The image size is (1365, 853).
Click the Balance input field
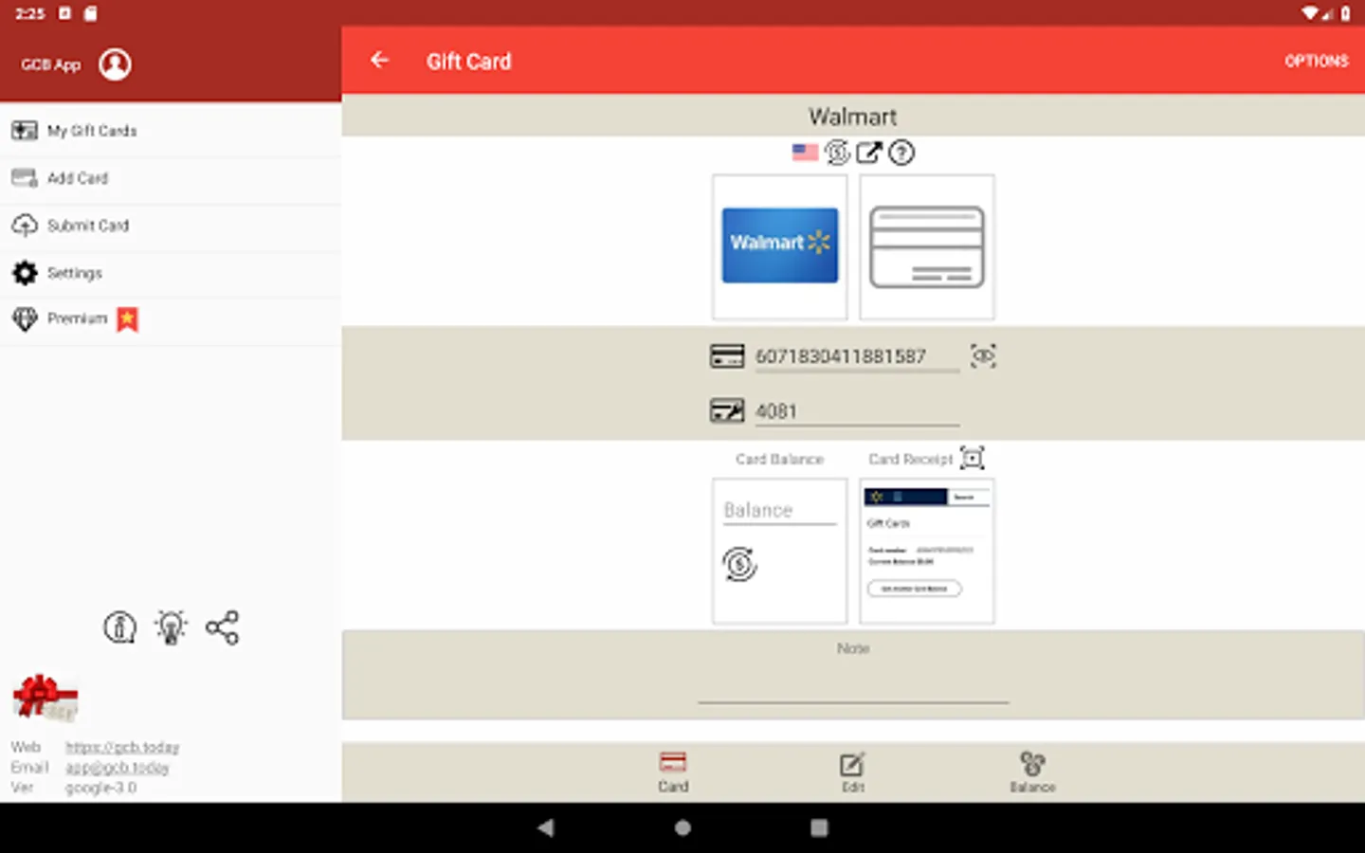(x=779, y=511)
